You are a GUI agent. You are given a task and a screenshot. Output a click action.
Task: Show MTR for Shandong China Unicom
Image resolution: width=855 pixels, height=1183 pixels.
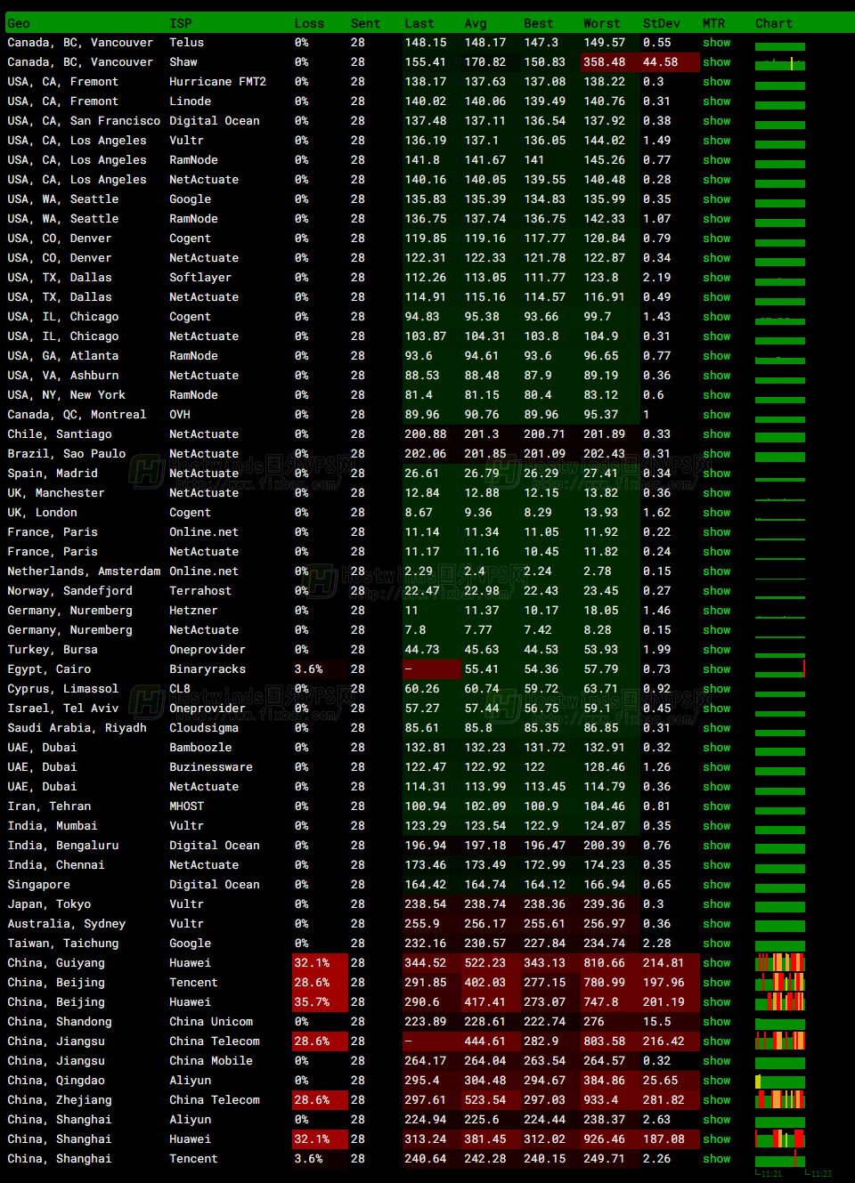[716, 1022]
